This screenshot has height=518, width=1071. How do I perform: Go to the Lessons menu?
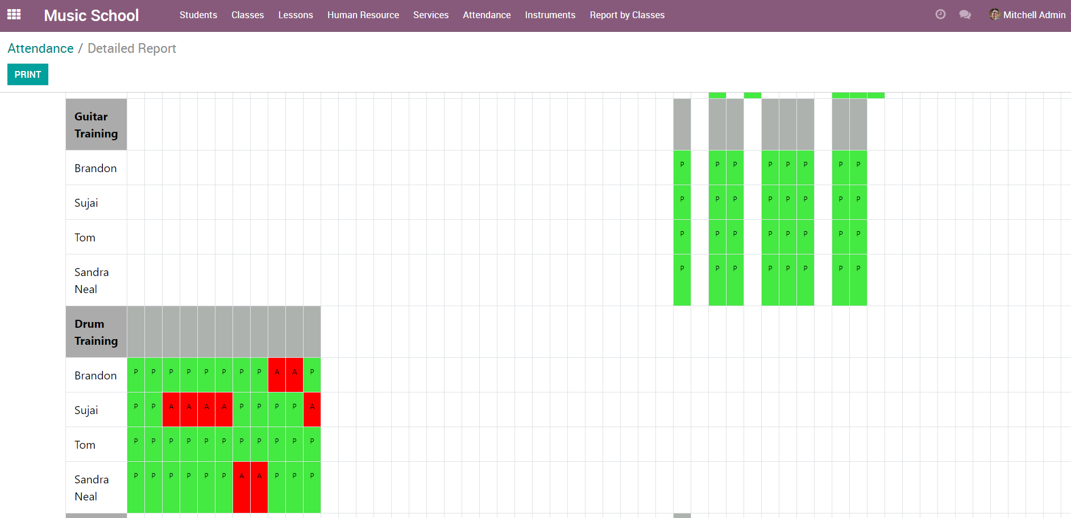click(x=295, y=15)
